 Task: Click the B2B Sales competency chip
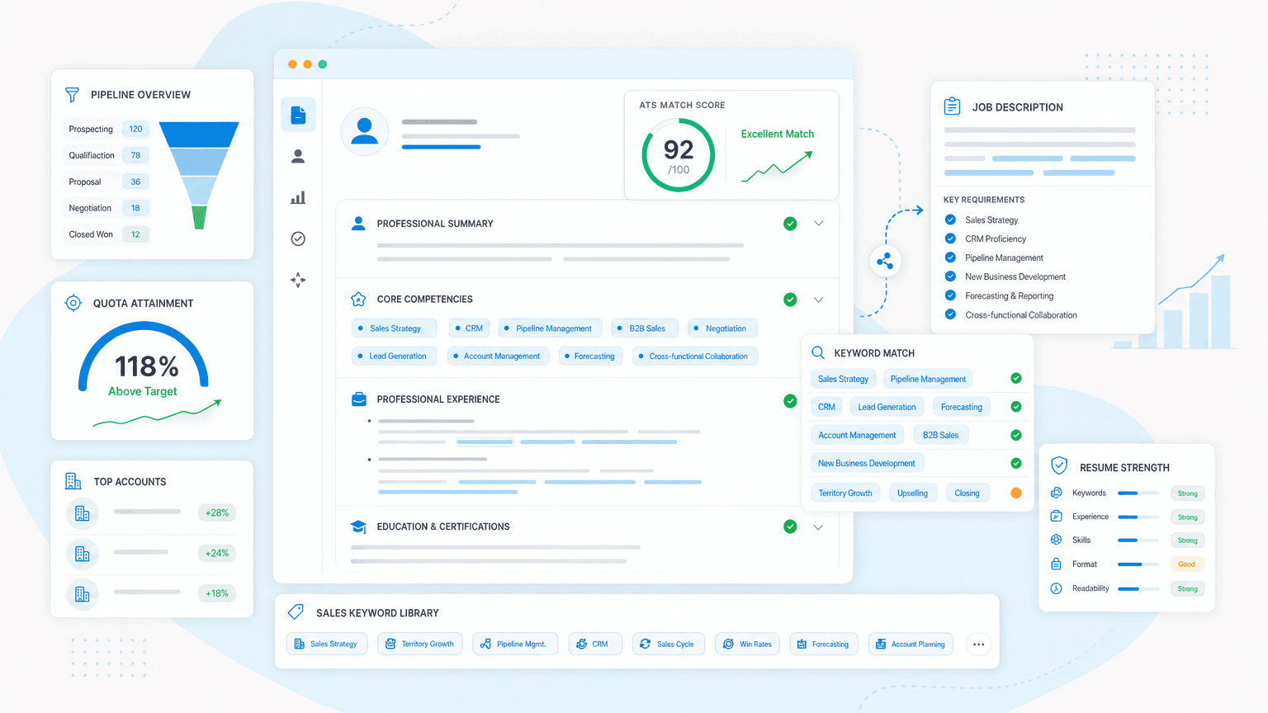coord(645,328)
